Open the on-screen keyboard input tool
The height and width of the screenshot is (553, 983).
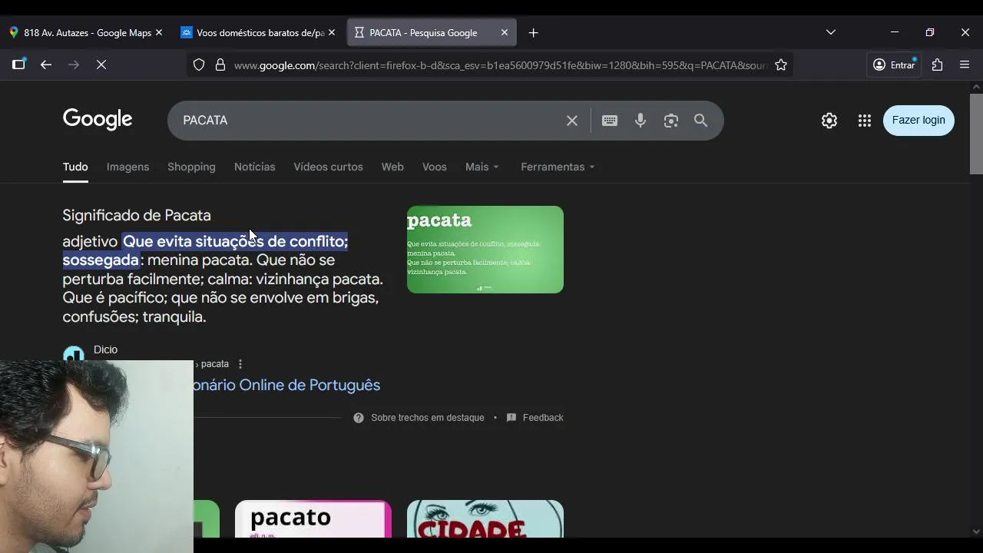tap(610, 121)
